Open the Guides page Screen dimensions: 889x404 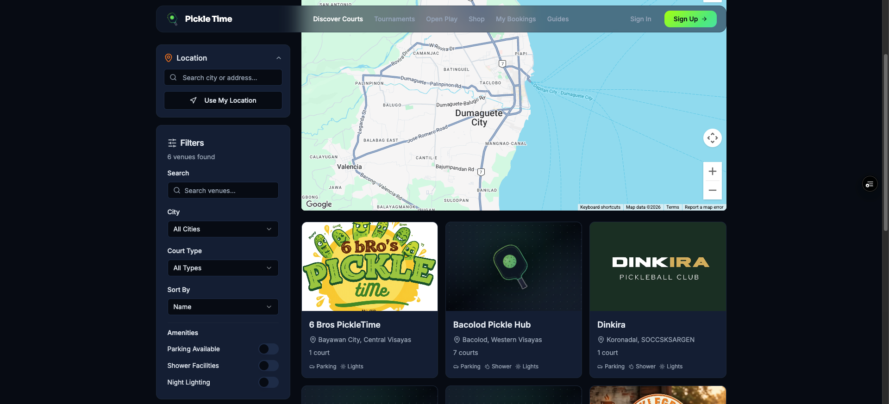click(558, 19)
